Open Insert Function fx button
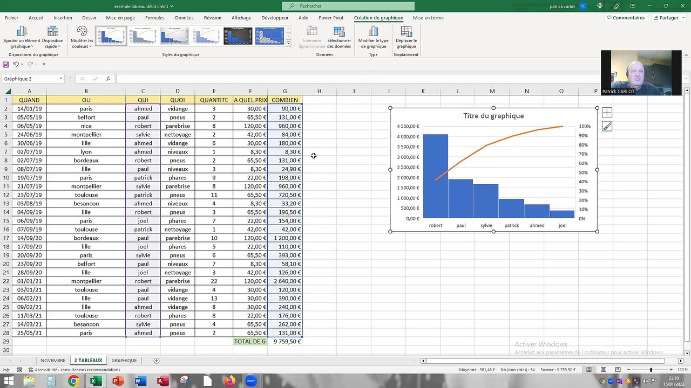This screenshot has height=388, width=691. [109, 79]
